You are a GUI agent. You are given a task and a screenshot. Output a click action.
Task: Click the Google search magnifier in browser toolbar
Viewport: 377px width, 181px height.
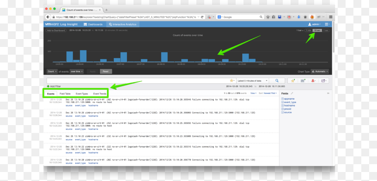[x=262, y=17]
